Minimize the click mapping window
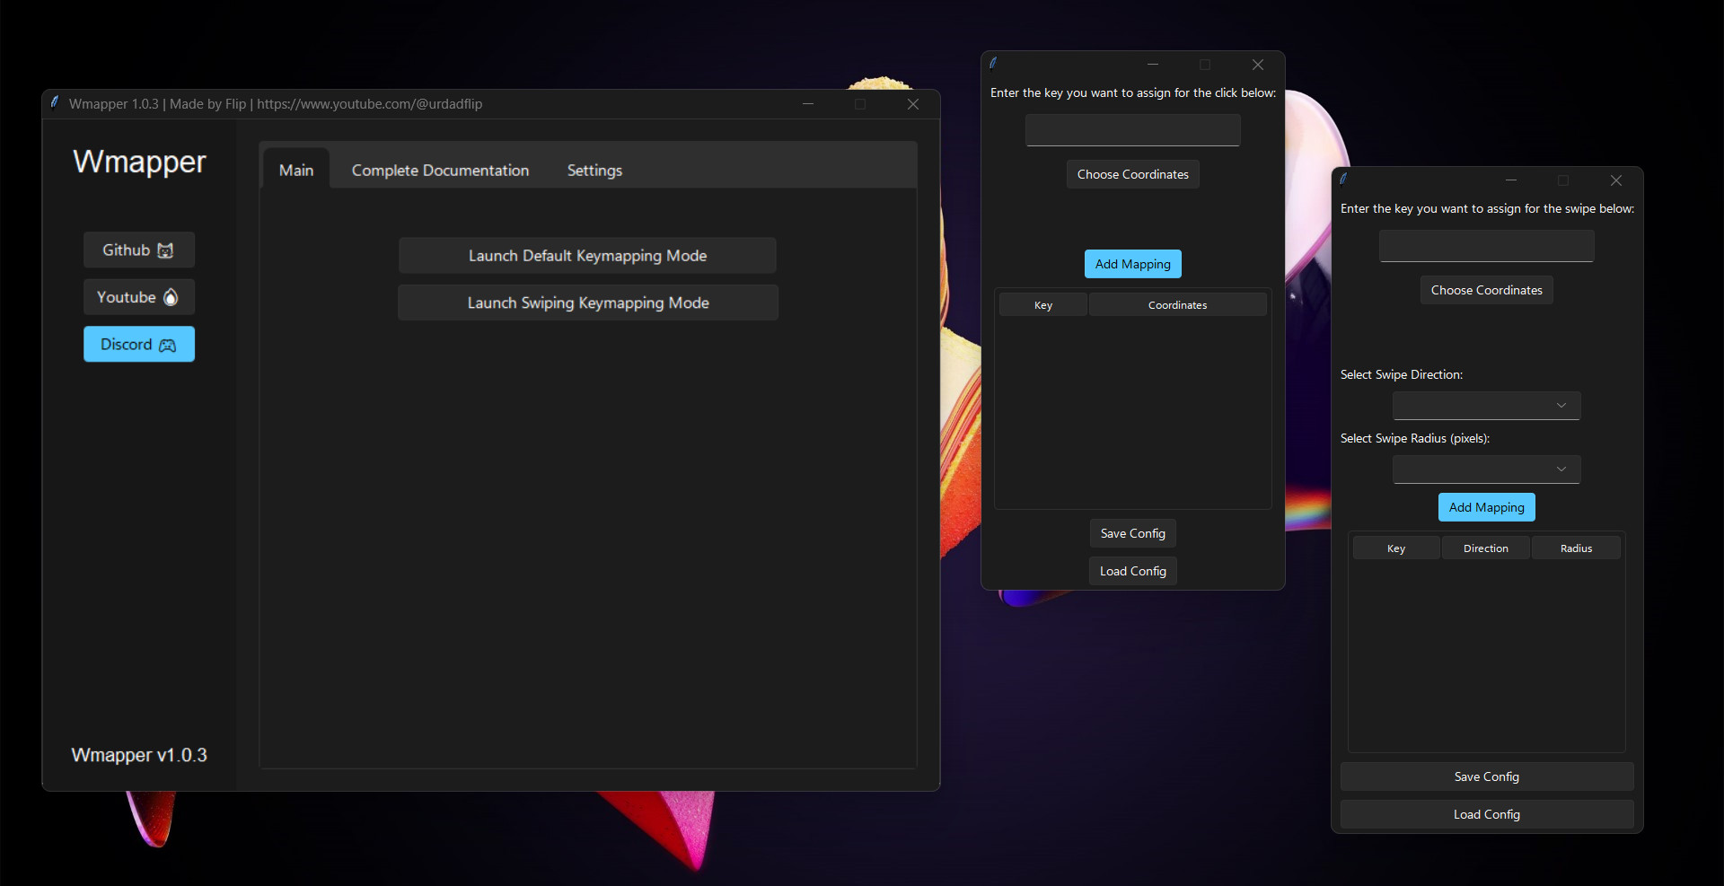This screenshot has height=886, width=1724. pos(1153,65)
